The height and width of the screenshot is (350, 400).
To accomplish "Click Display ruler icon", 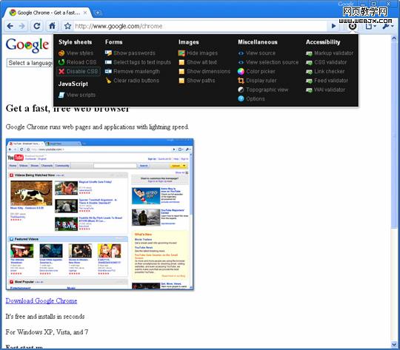I will tap(241, 81).
